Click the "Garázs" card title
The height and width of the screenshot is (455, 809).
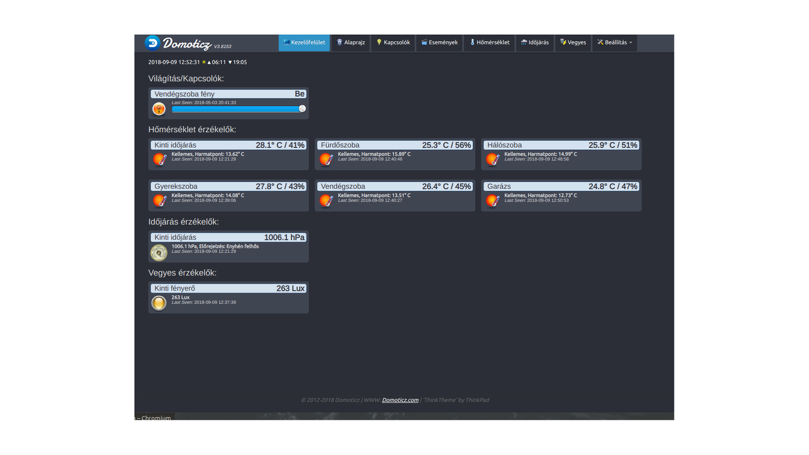coord(499,186)
